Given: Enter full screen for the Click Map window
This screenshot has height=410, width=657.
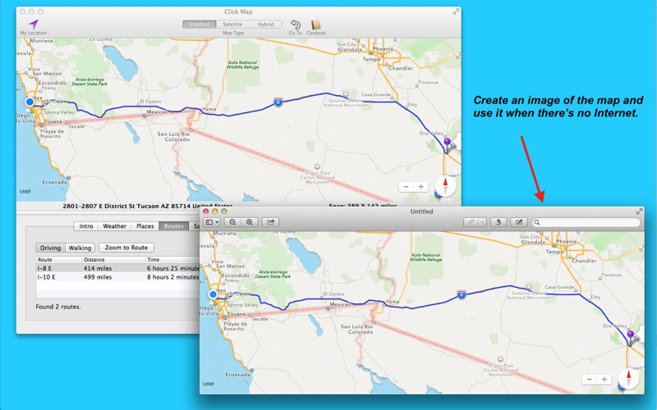Looking at the screenshot, I should [x=455, y=11].
